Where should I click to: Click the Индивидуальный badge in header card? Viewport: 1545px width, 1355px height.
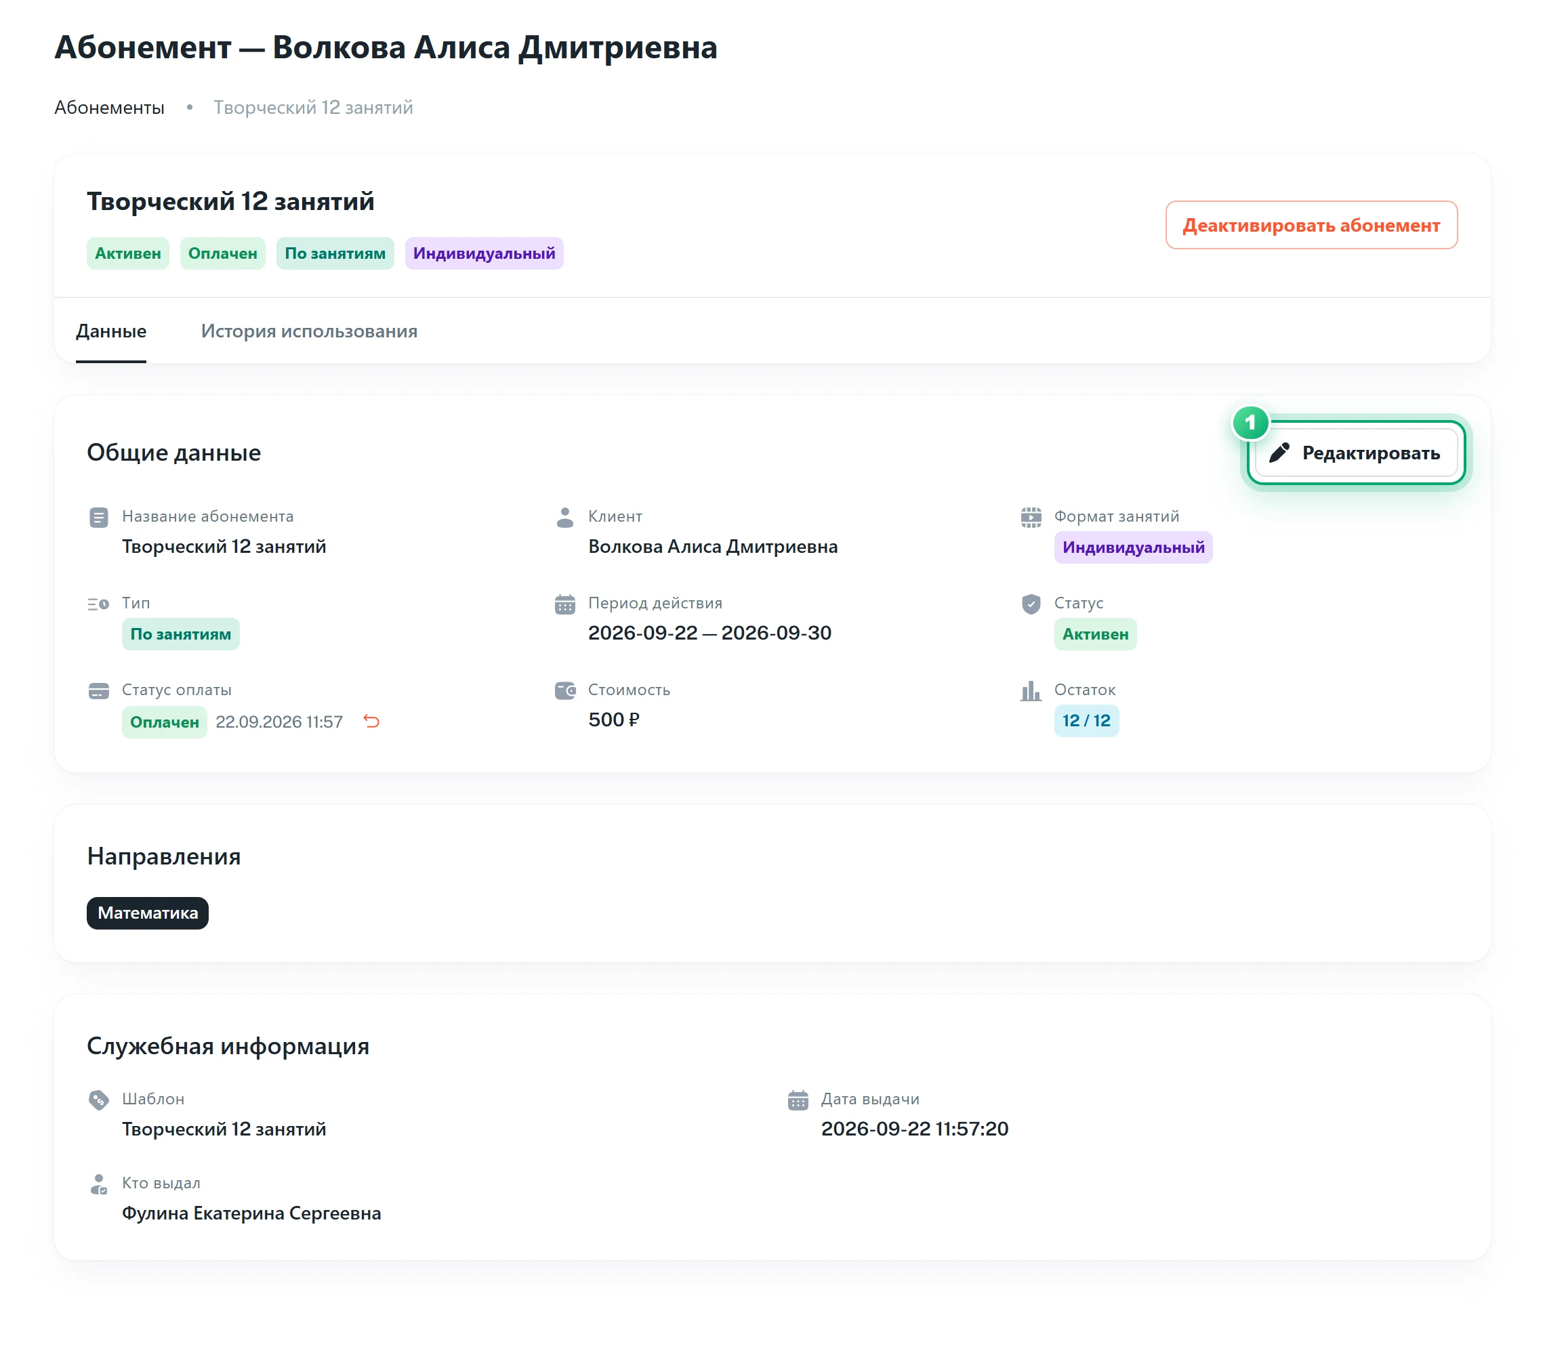[484, 253]
